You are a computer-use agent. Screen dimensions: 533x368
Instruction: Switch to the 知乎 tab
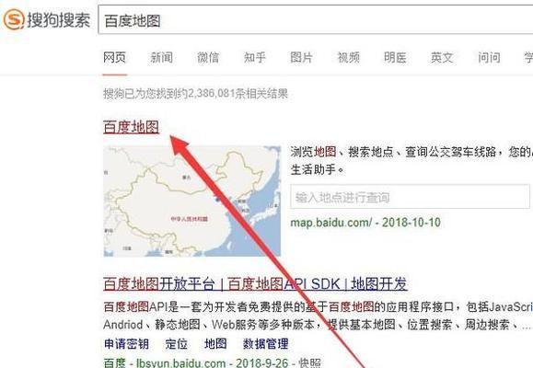pyautogui.click(x=255, y=57)
